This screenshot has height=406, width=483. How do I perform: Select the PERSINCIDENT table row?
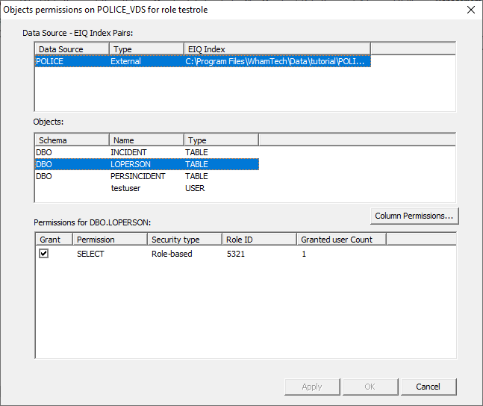[137, 176]
